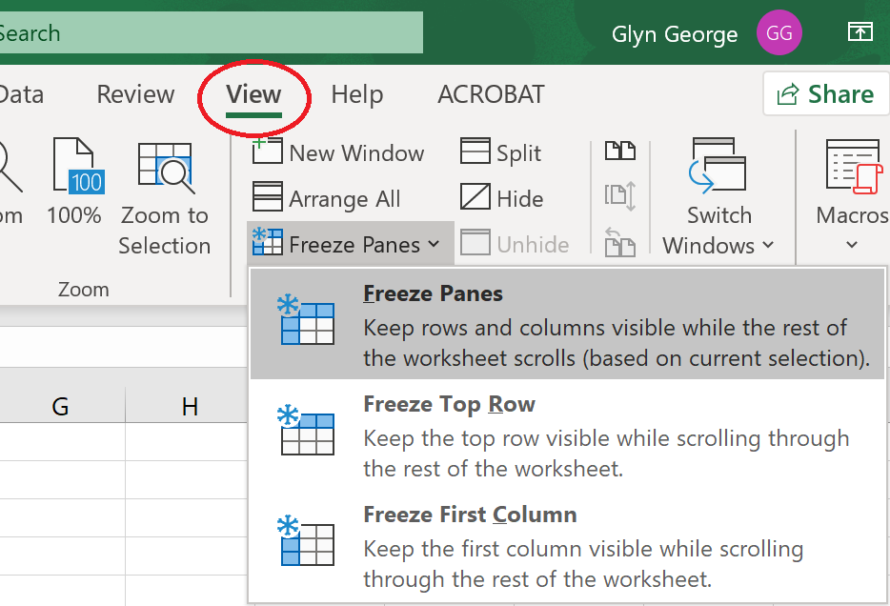Click the Split window icon
The height and width of the screenshot is (606, 890).
coord(475,151)
